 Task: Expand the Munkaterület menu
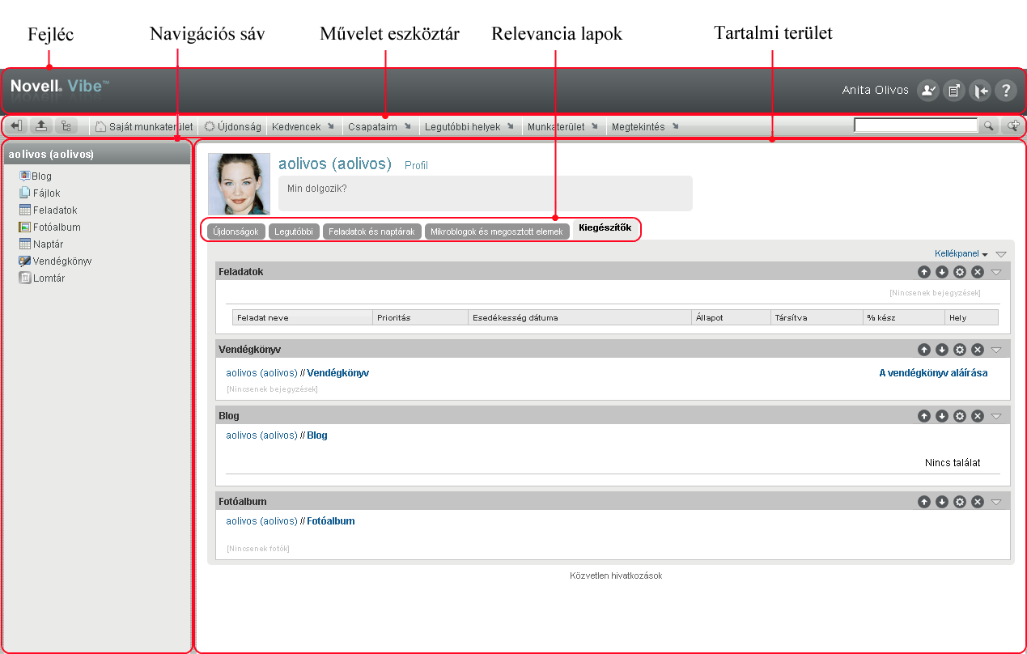pos(562,127)
